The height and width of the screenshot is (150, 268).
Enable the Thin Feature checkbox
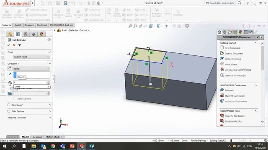pos(9,111)
